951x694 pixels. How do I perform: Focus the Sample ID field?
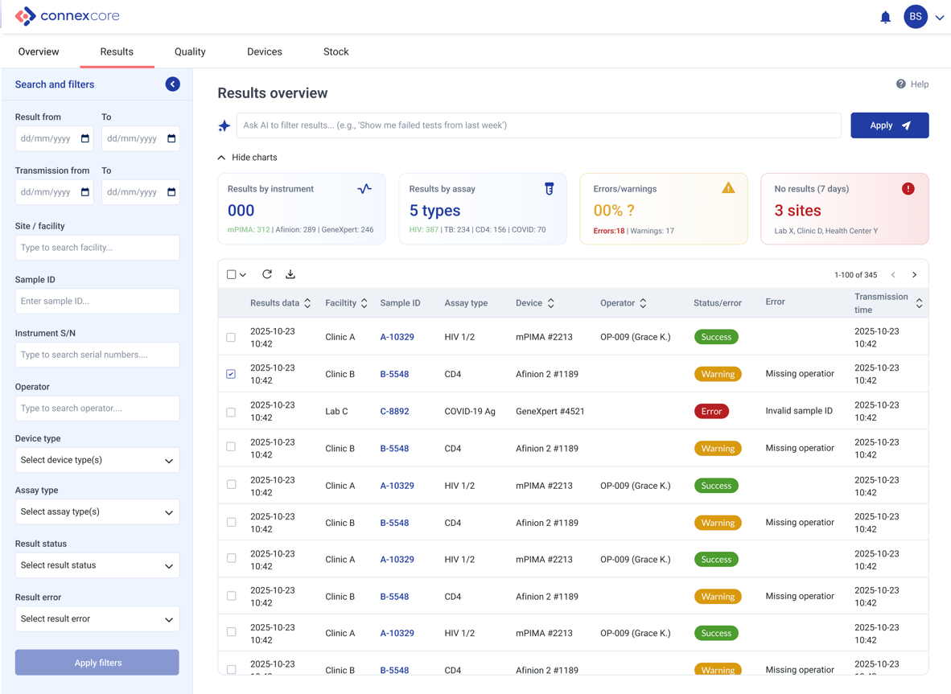(97, 302)
